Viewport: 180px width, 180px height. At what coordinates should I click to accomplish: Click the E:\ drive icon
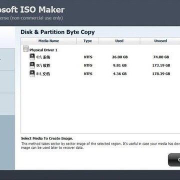[x=32, y=73]
